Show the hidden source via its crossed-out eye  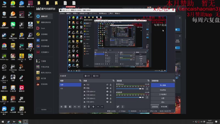click(107, 85)
